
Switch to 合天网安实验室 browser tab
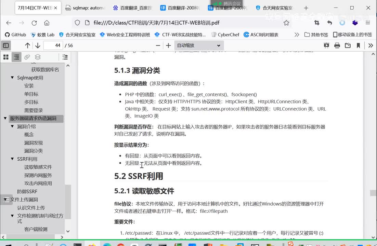275,8
